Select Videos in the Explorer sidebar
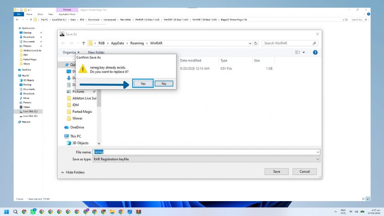Viewport: 384px width, 216px height. pyautogui.click(x=25, y=107)
